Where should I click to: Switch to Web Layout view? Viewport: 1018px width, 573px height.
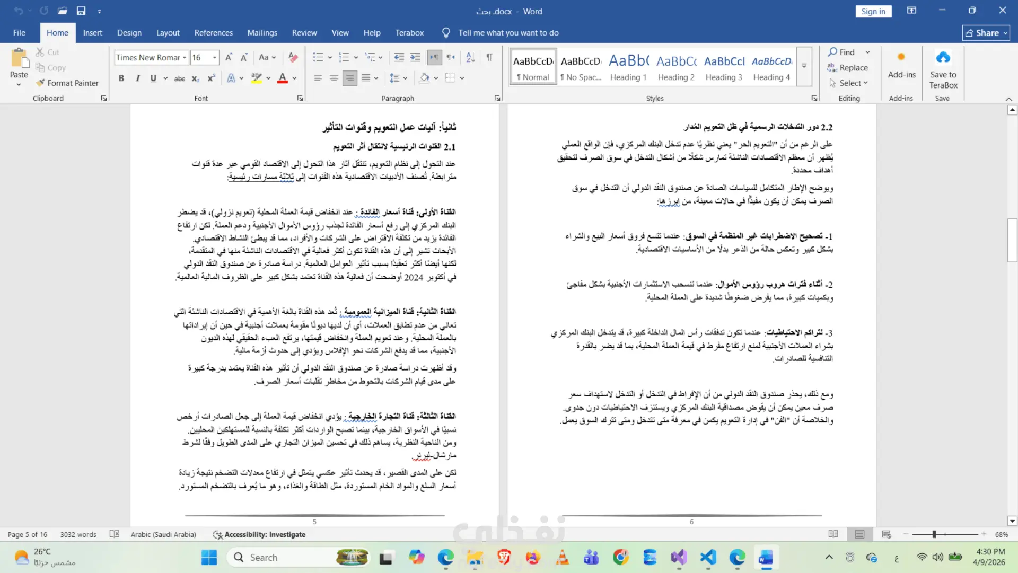887,534
